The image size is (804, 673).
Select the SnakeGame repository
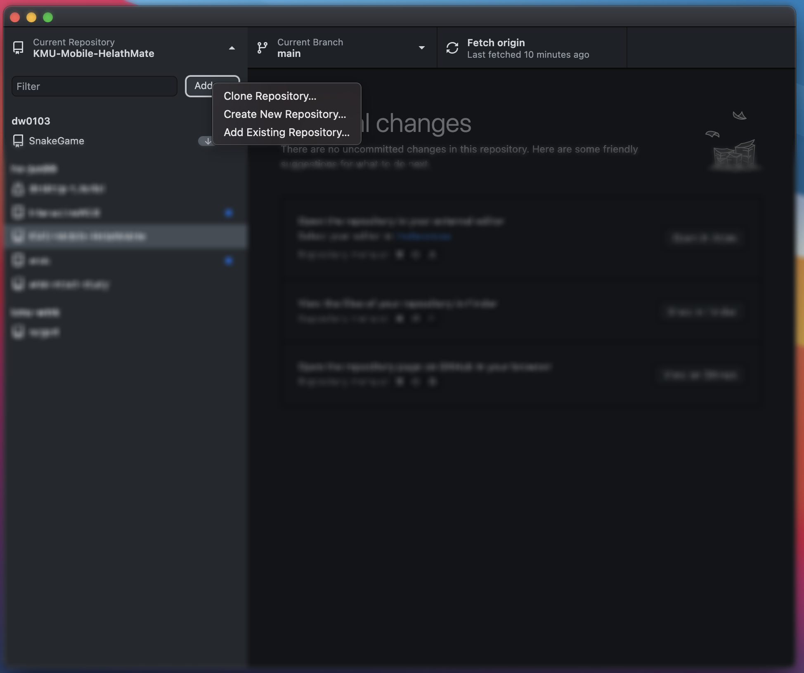coord(57,141)
